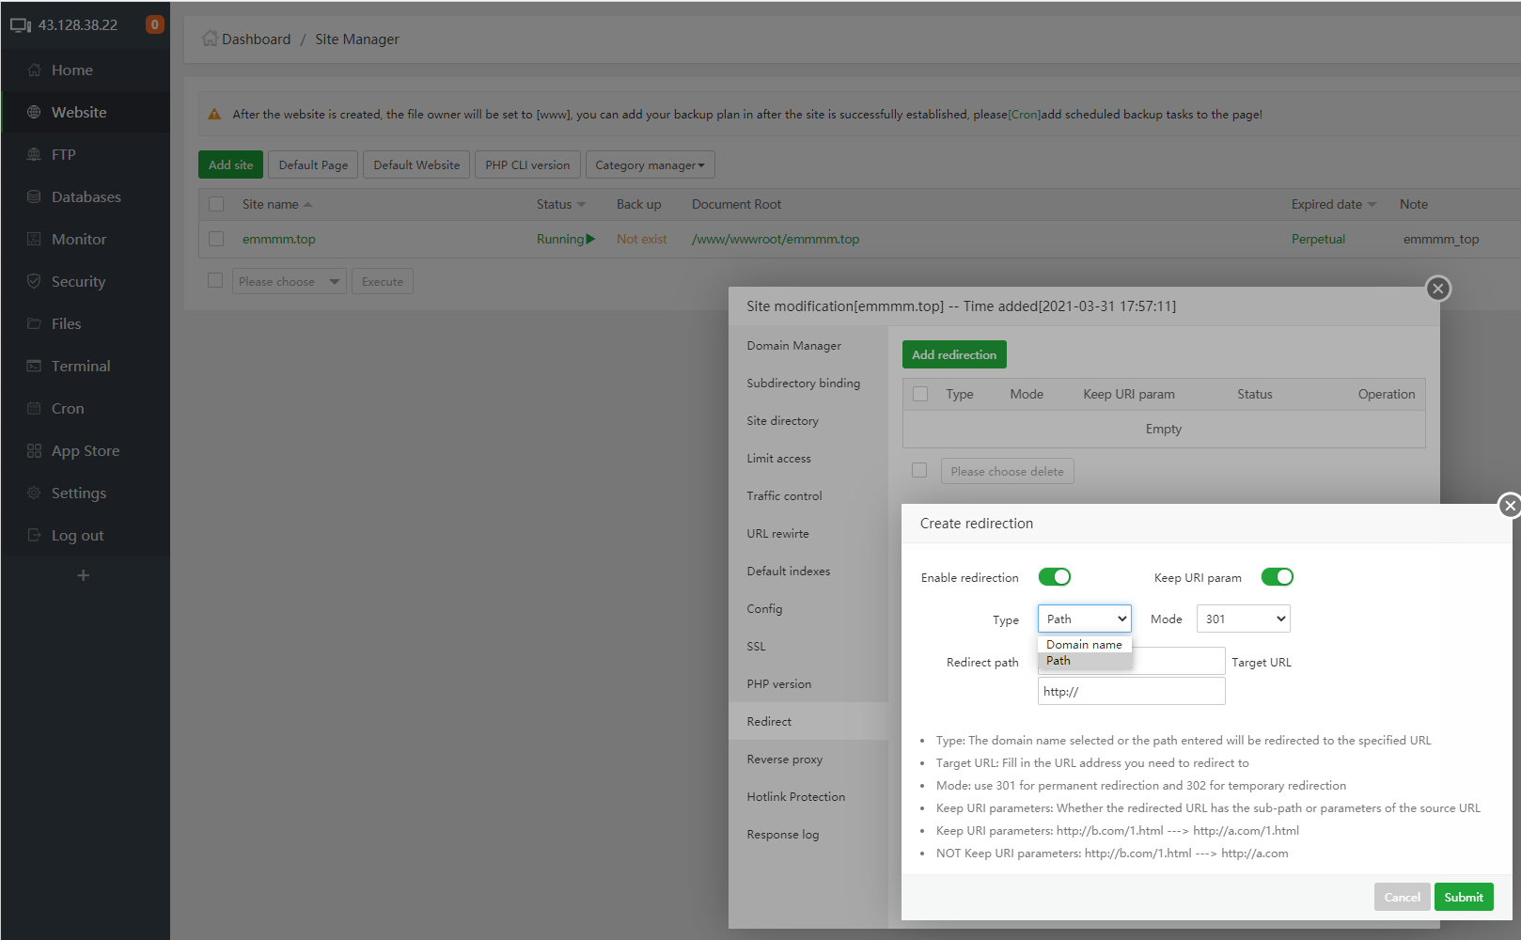This screenshot has width=1521, height=940.
Task: Open Limit access tab
Action: pos(808,459)
